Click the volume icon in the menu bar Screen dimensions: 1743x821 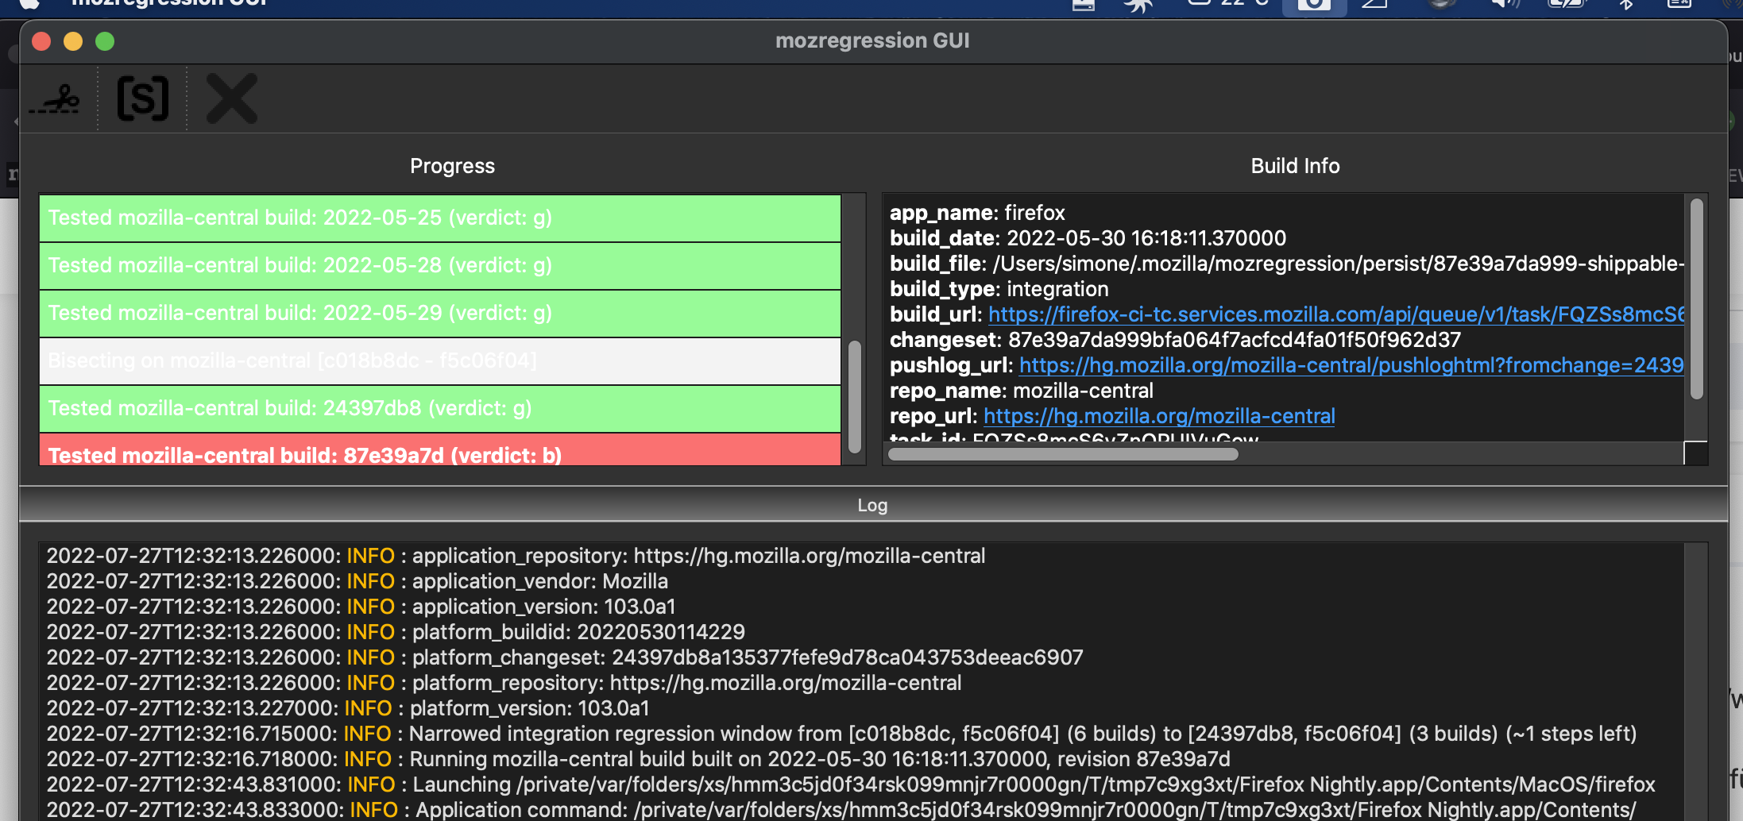tap(1504, 5)
